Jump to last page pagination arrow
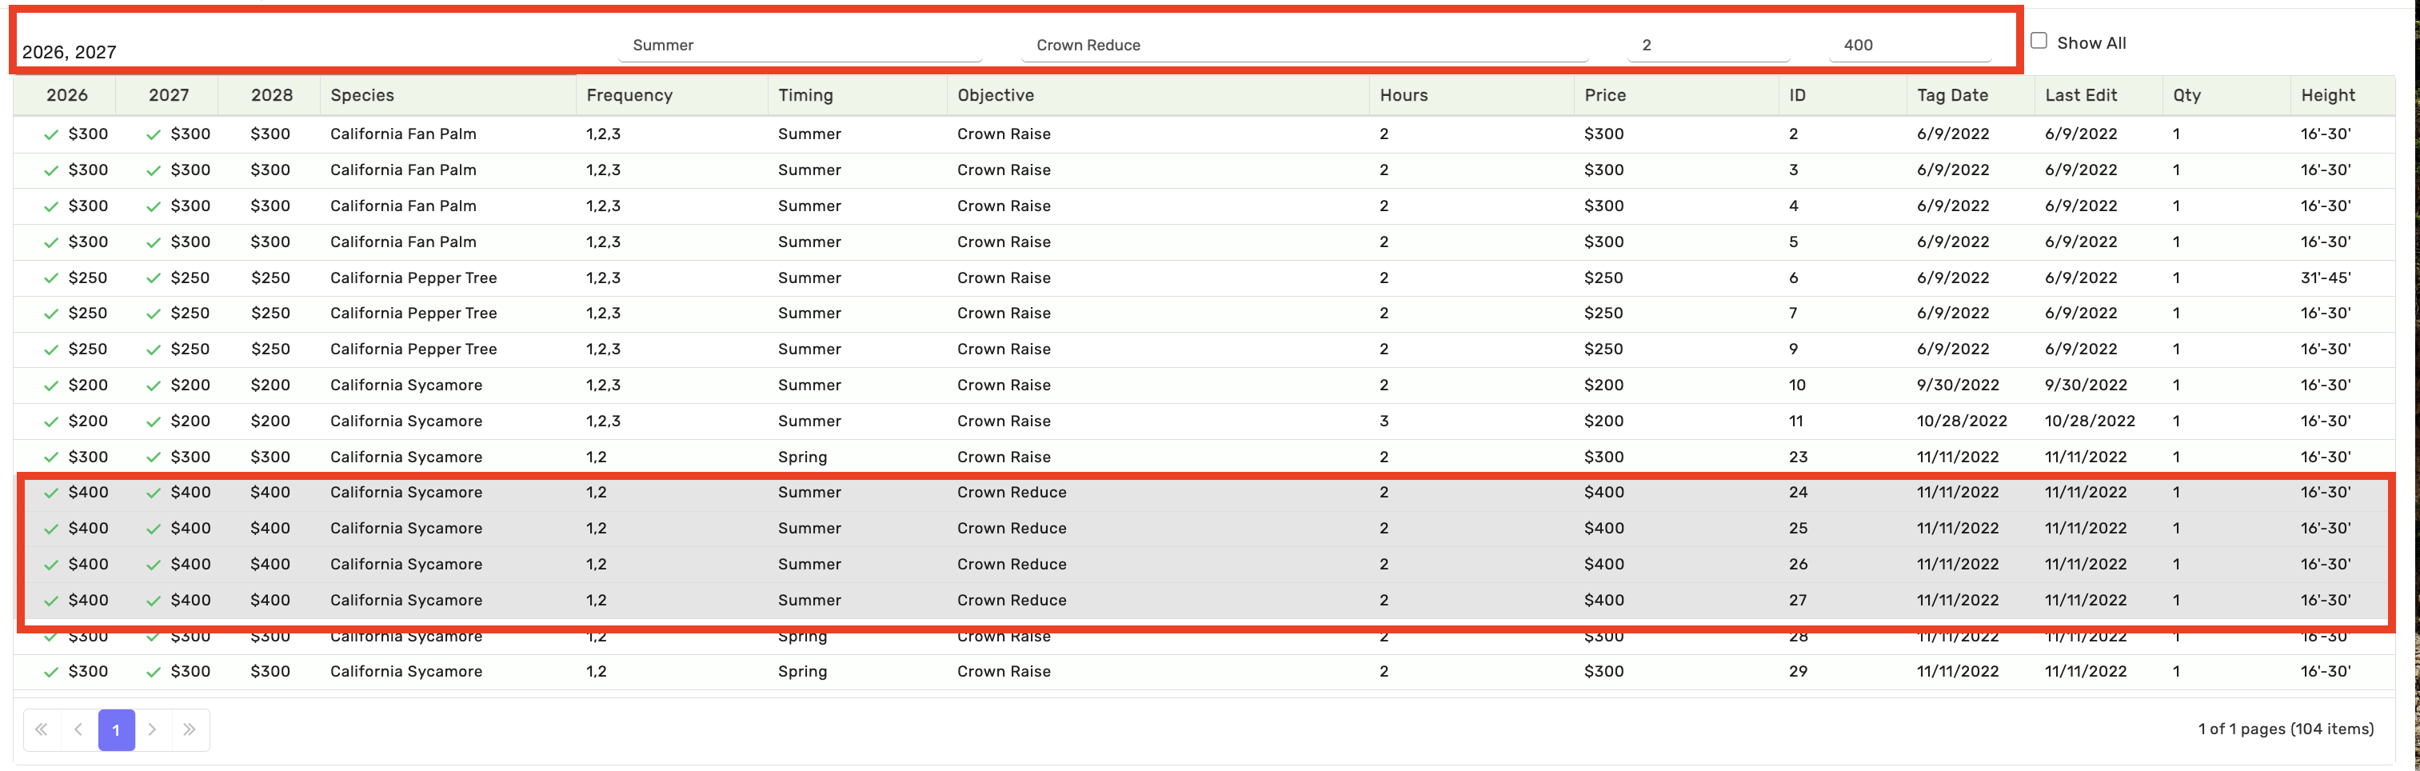 (190, 729)
